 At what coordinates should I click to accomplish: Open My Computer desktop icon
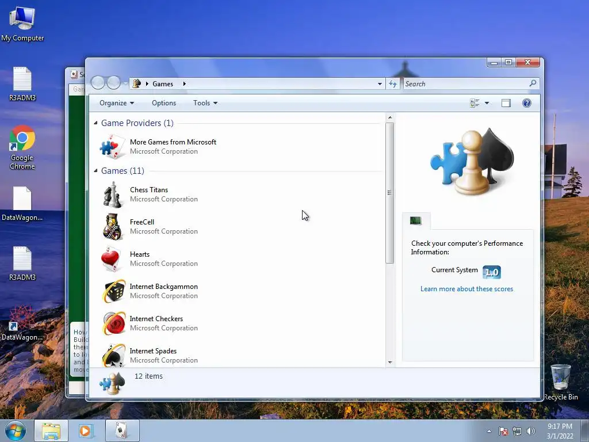pyautogui.click(x=22, y=24)
